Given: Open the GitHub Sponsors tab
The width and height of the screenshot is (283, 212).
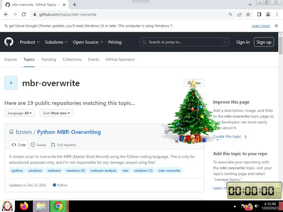Looking at the screenshot, I should (120, 60).
